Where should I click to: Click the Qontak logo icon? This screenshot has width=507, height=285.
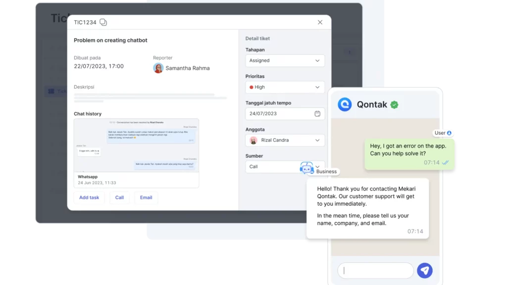tap(345, 104)
